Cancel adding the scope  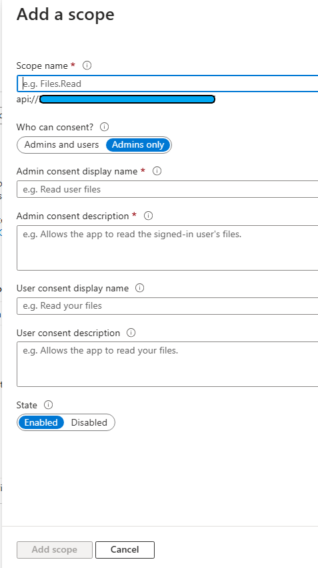(125, 549)
